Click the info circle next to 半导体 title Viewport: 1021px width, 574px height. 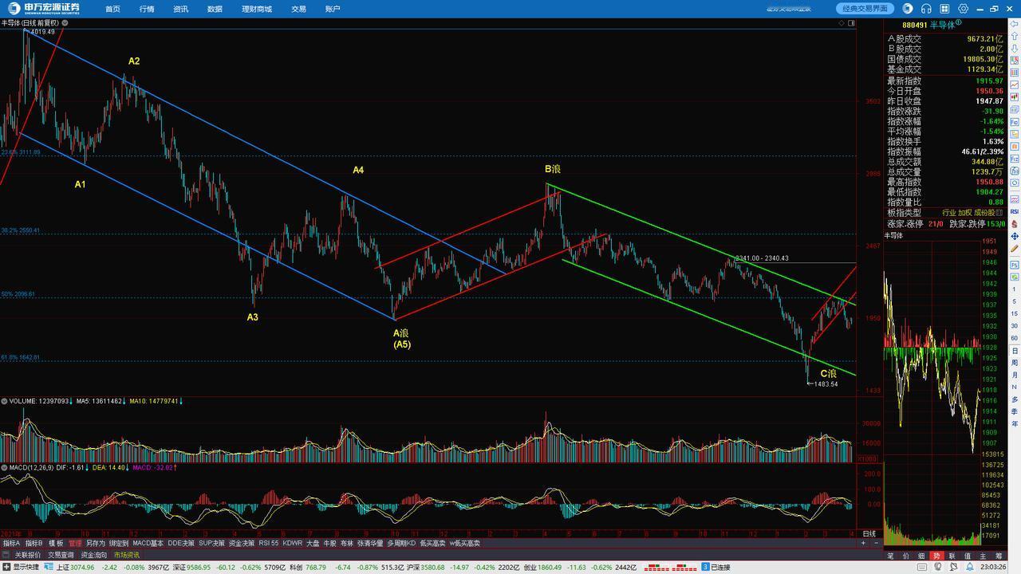[x=959, y=24]
